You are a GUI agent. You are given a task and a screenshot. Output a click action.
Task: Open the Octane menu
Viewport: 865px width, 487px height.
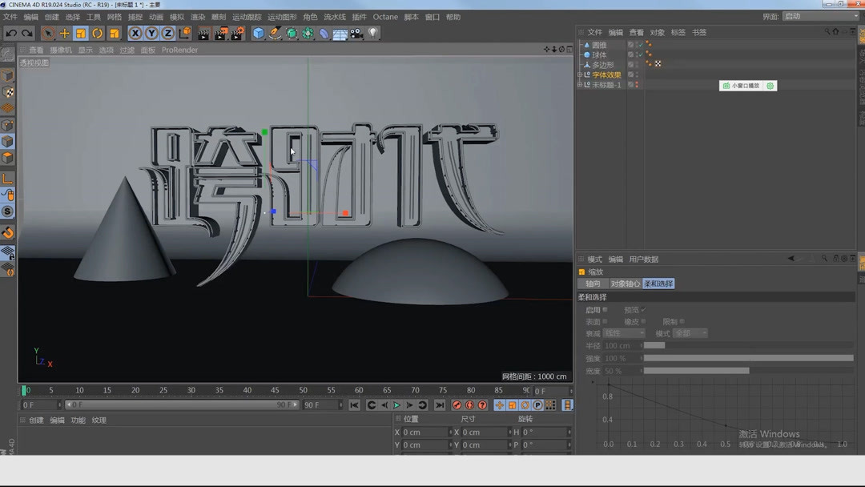click(x=385, y=16)
